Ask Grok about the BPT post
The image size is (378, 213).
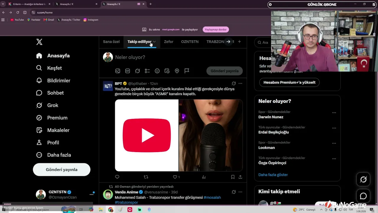coord(234,83)
